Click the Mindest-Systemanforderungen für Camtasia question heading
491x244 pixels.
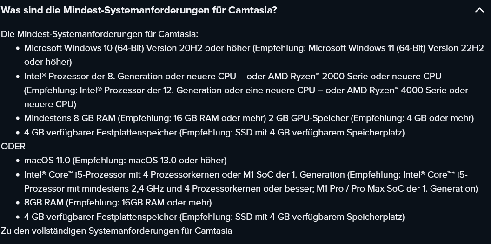coord(139,10)
